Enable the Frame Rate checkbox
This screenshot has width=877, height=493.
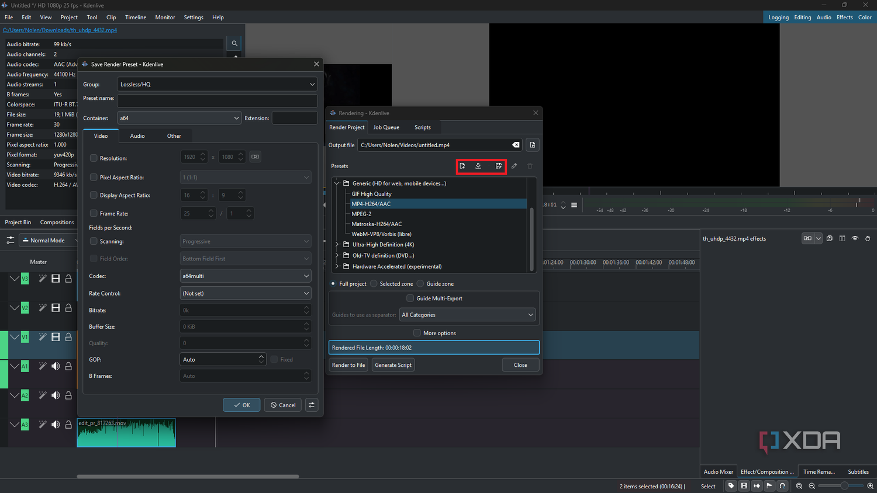[x=94, y=214]
